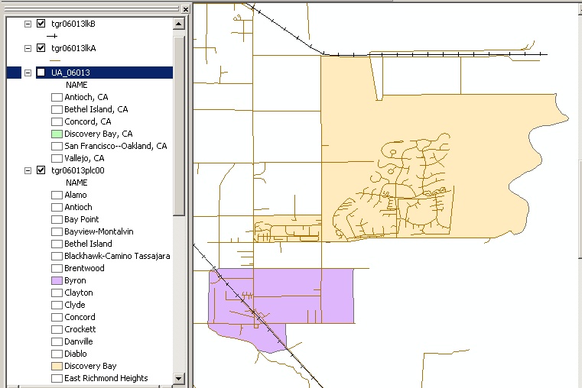
Task: Close the table of contents panel
Action: (x=186, y=10)
